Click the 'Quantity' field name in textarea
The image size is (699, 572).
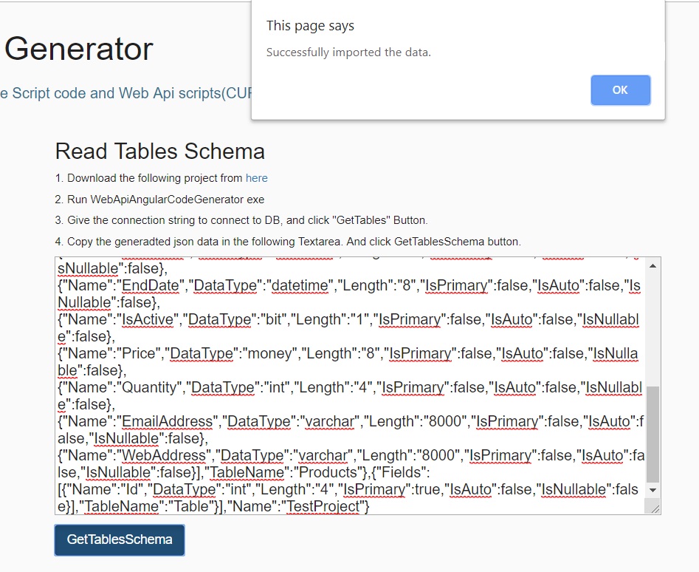[150, 388]
